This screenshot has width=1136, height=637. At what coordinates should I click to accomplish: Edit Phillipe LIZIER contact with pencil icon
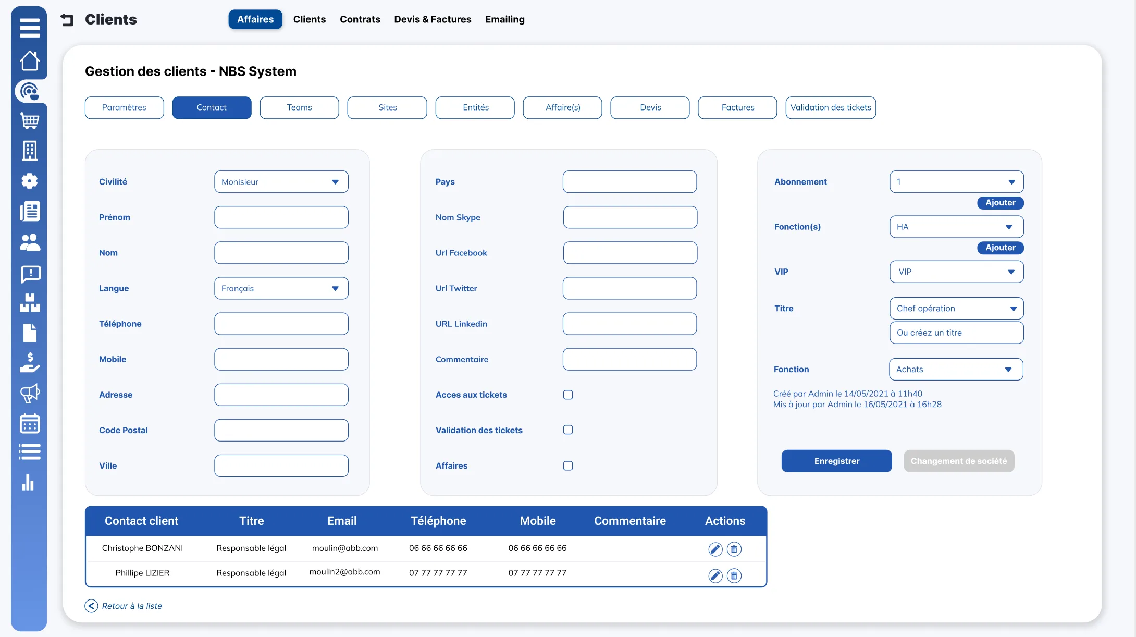[x=715, y=575]
